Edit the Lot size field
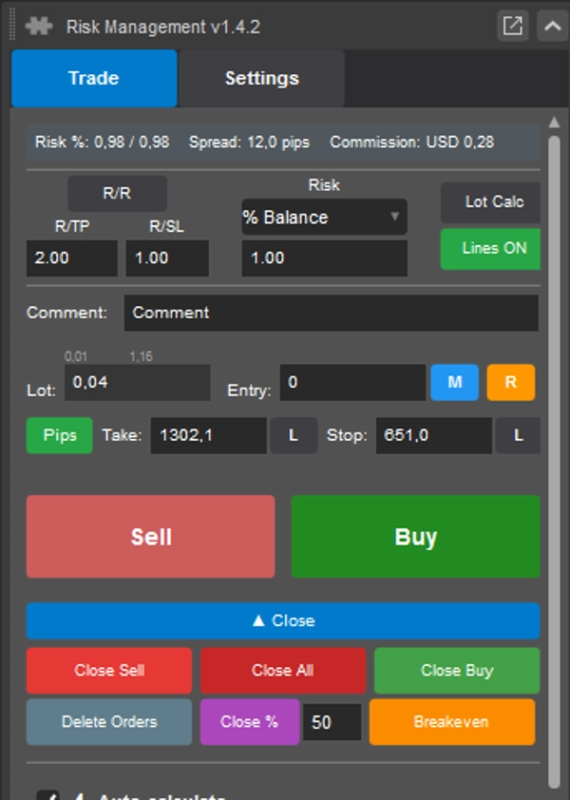Screen dimensions: 570x800 137,382
